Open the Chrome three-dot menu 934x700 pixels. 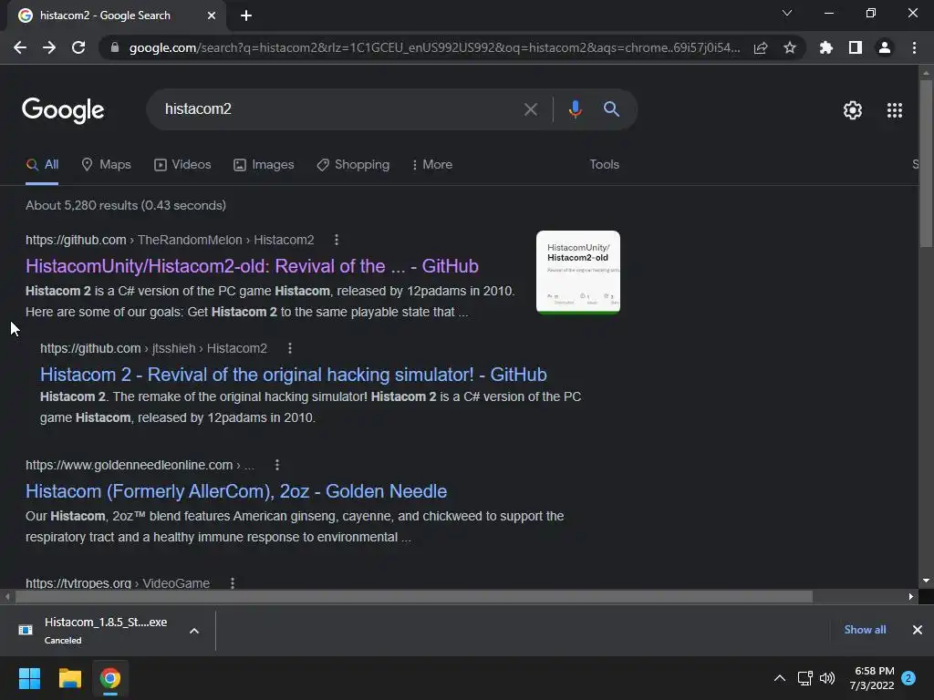(x=914, y=47)
